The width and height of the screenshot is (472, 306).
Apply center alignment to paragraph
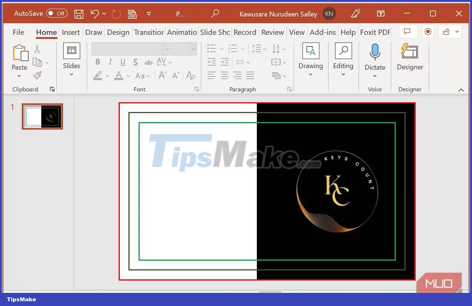[224, 75]
